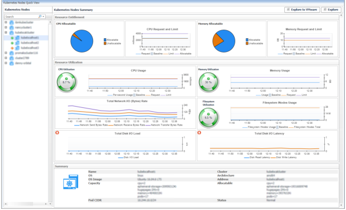Click the search magnifier icon

tap(40, 17)
